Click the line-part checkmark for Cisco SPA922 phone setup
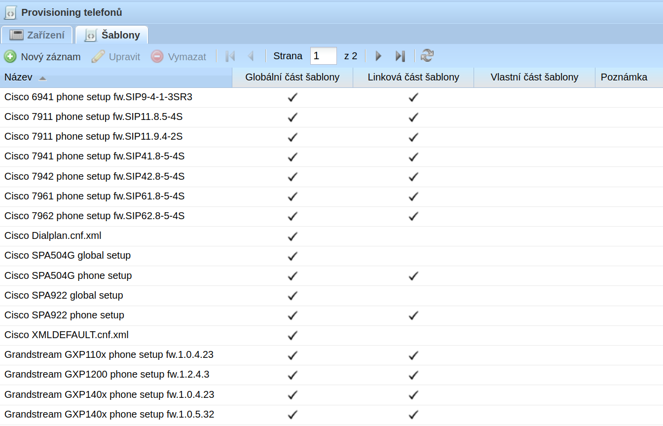 tap(413, 315)
